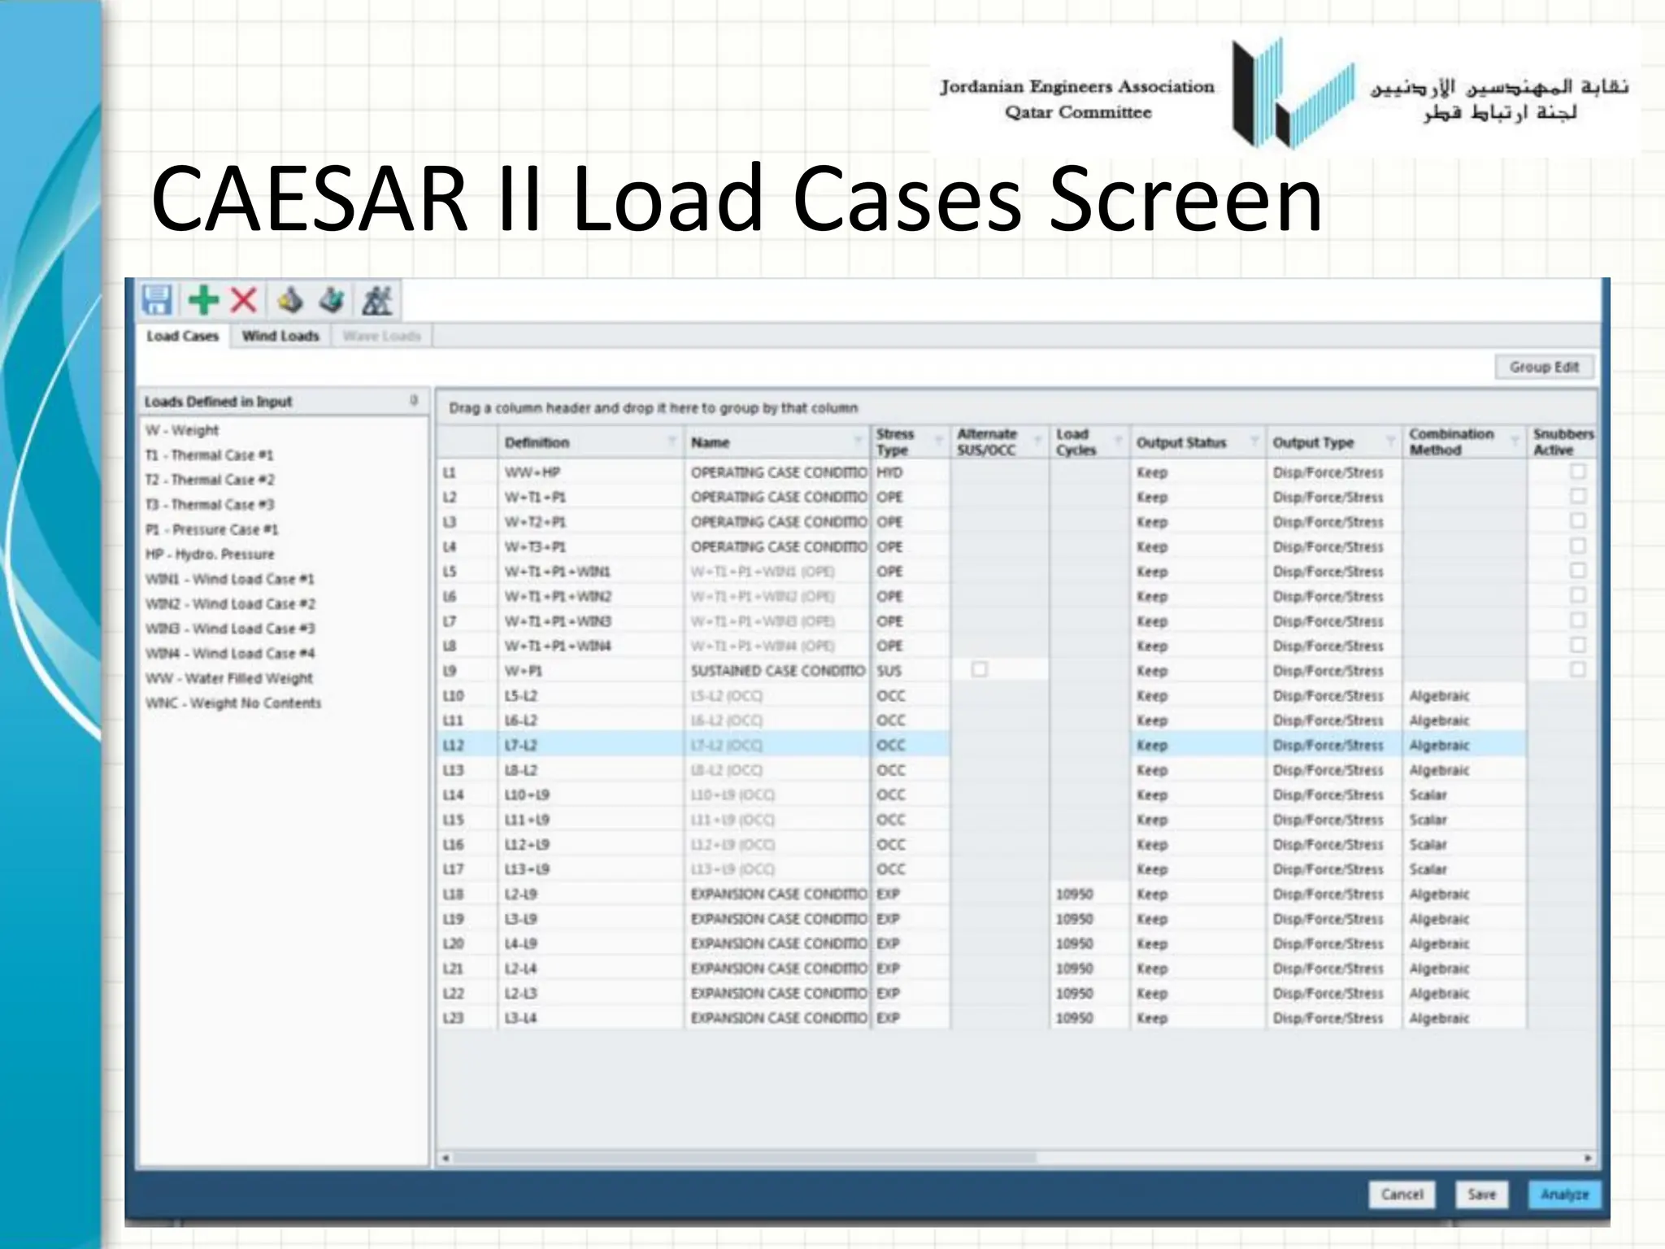Click Output Status Keep for L5

(1198, 572)
